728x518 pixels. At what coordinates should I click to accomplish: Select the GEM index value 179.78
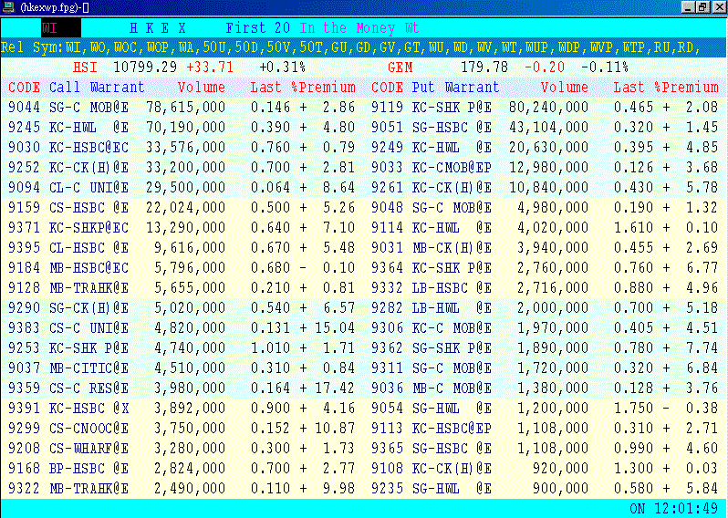point(484,67)
